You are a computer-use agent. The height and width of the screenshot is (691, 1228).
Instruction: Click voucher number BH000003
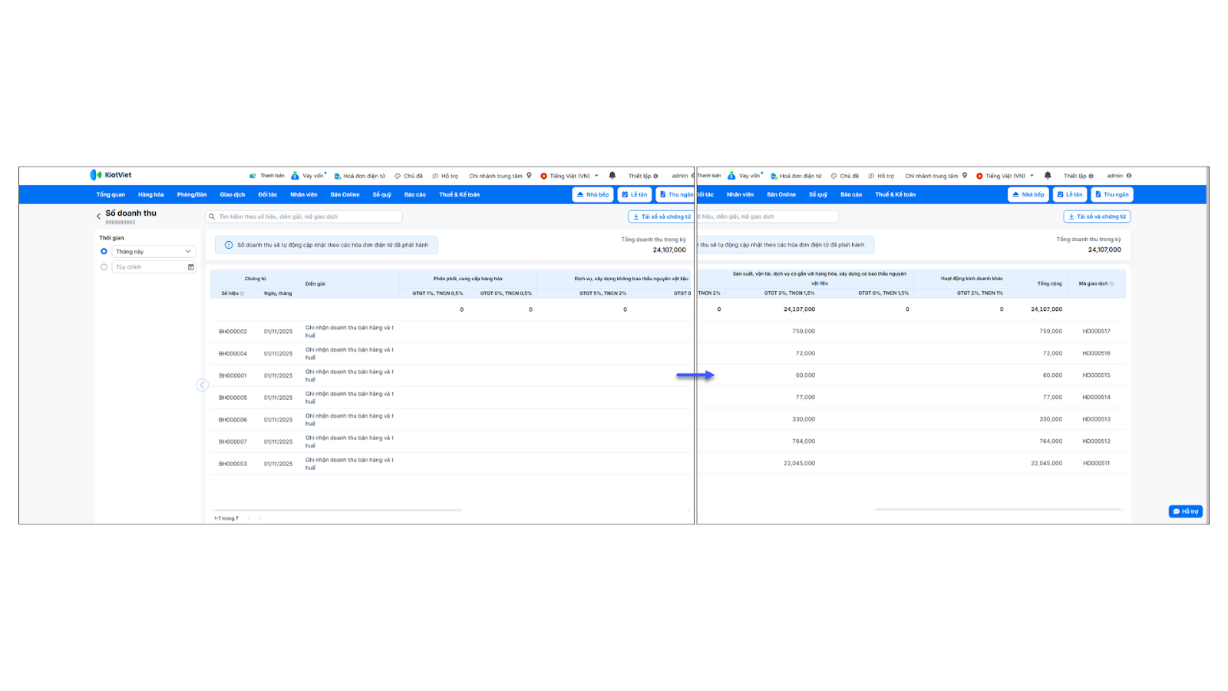point(233,464)
